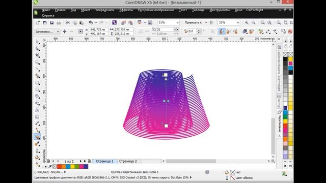Select the Zoom tool in the toolbox
Image resolution: width=326 pixels, height=183 pixels.
pyautogui.click(x=37, y=62)
